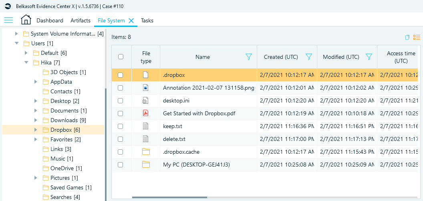The height and width of the screenshot is (201, 423).
Task: Click the .dropbox file type icon
Action: (146, 75)
